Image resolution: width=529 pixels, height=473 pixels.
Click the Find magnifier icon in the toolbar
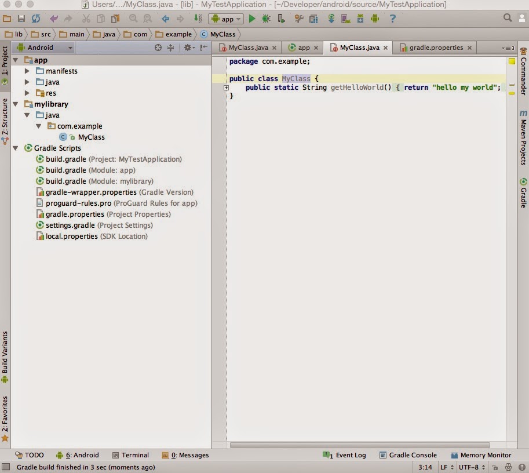click(x=133, y=19)
